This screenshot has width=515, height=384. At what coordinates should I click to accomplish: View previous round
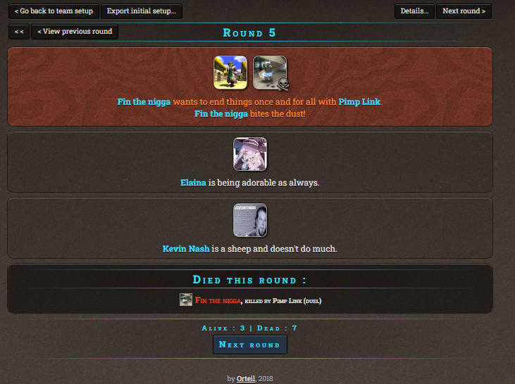[x=75, y=32]
